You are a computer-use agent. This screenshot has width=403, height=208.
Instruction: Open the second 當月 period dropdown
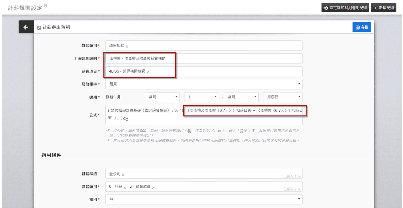241,97
